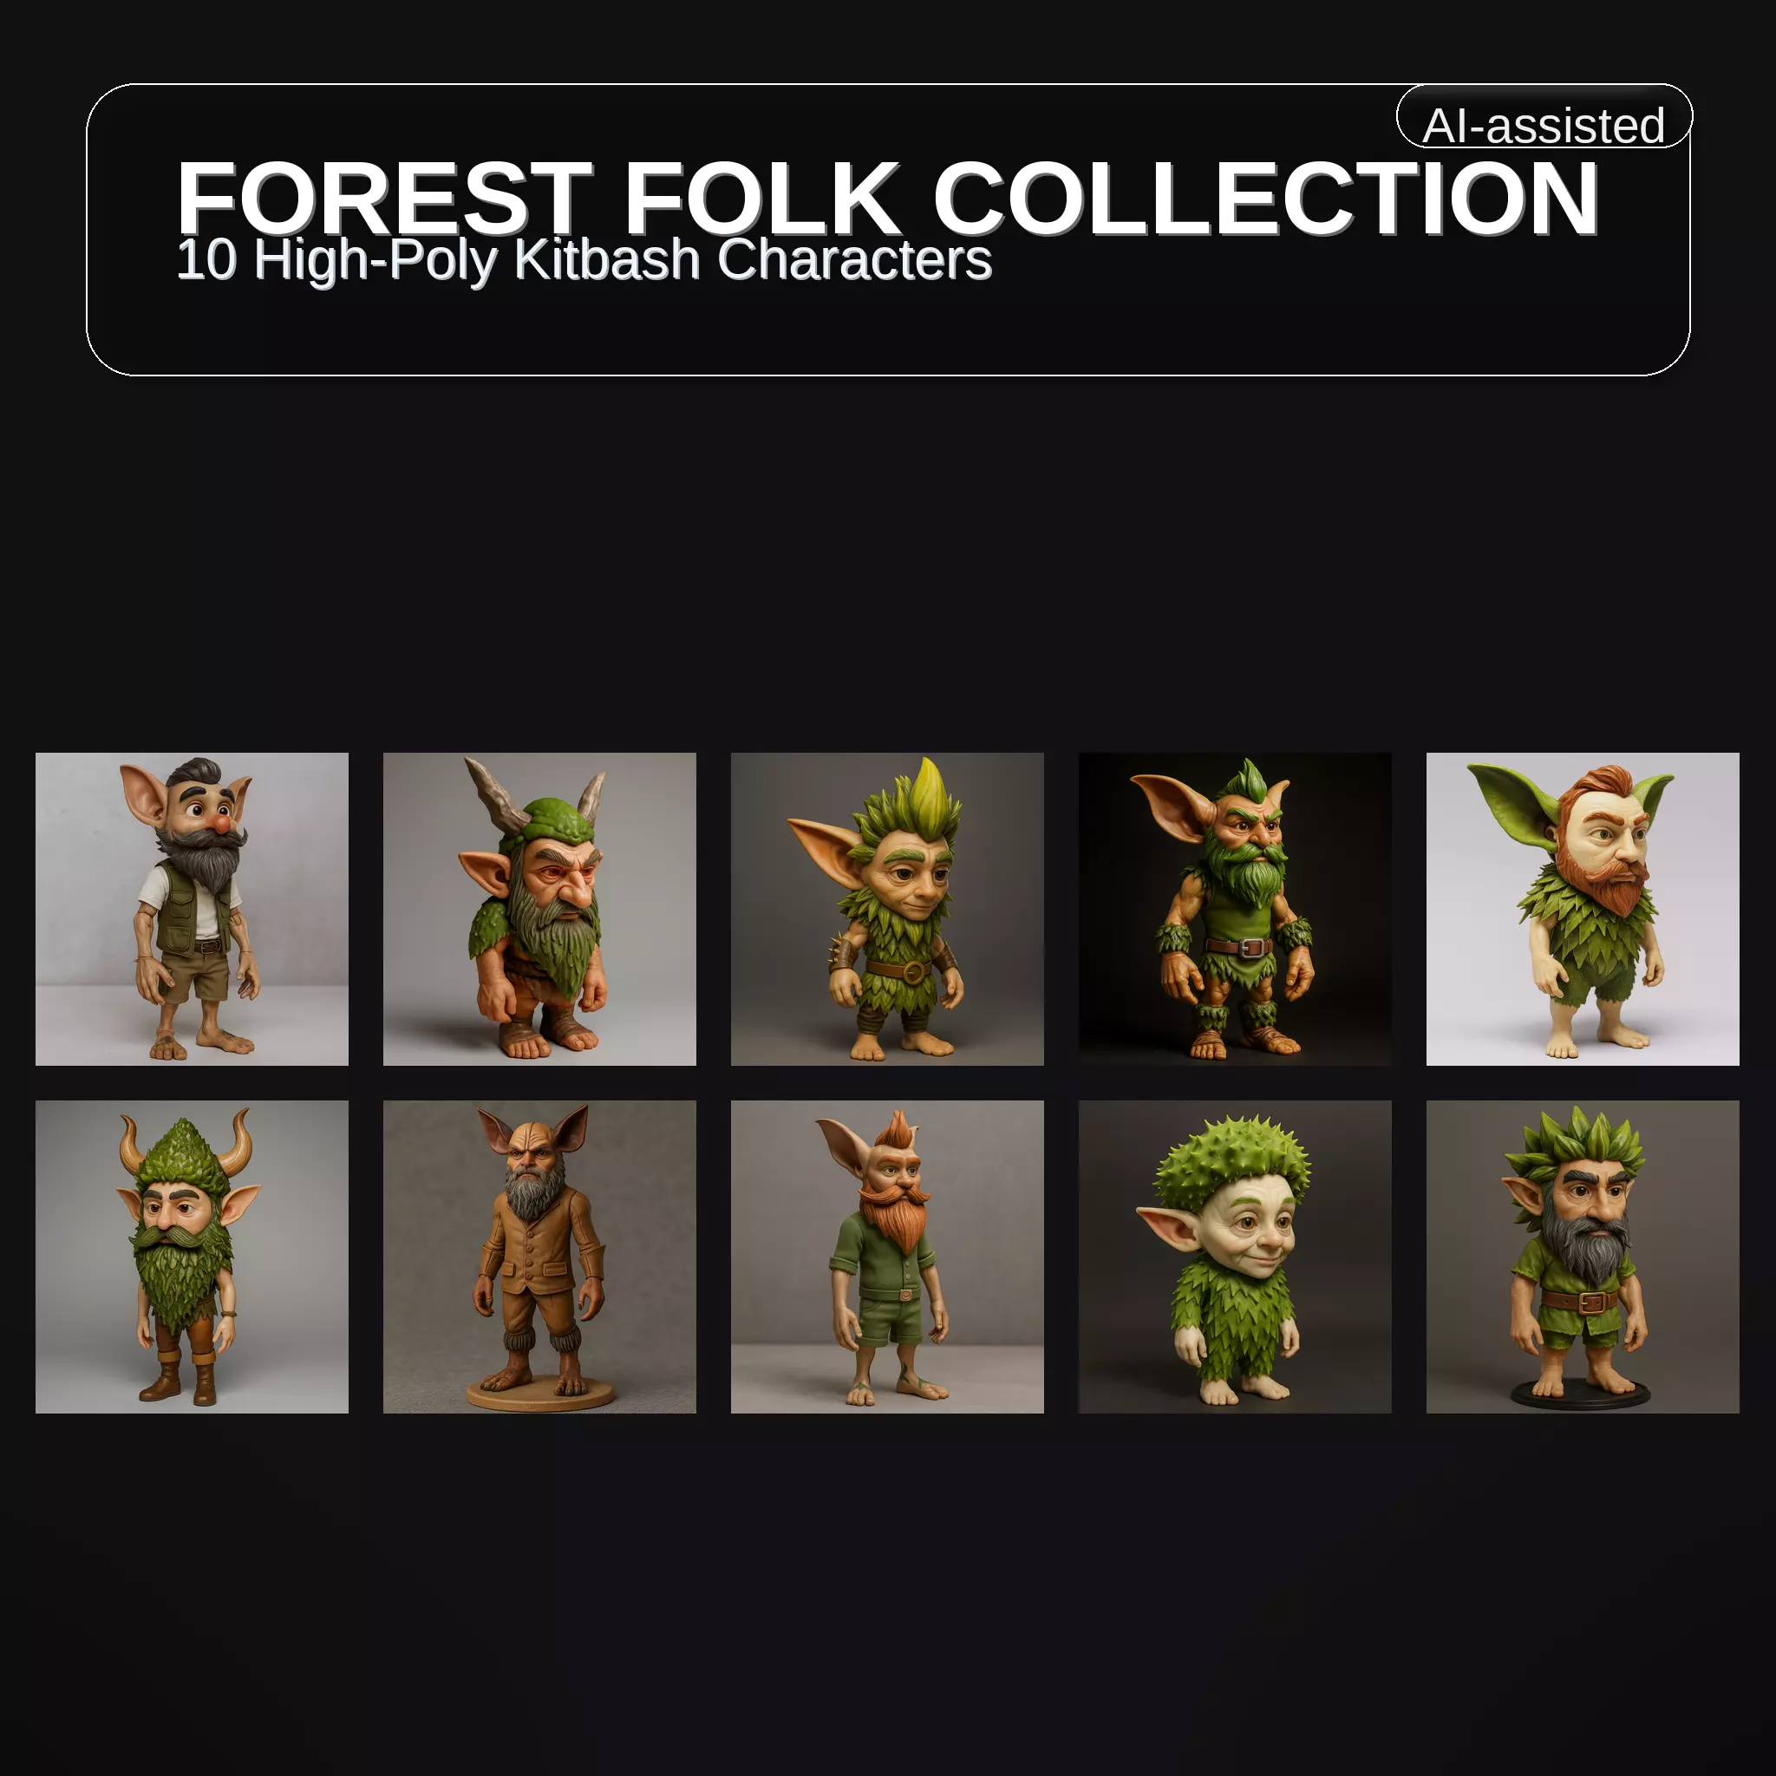Viewport: 1776px width, 1776px height.
Task: Open the green-eared red-bearded character thumbnail
Action: (x=1582, y=909)
